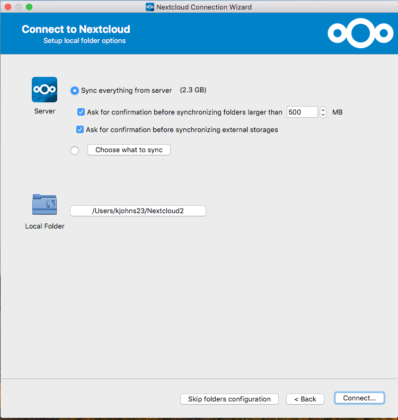The image size is (398, 420).
Task: Click the Nextcloud logo in blue header
Action: click(x=360, y=33)
